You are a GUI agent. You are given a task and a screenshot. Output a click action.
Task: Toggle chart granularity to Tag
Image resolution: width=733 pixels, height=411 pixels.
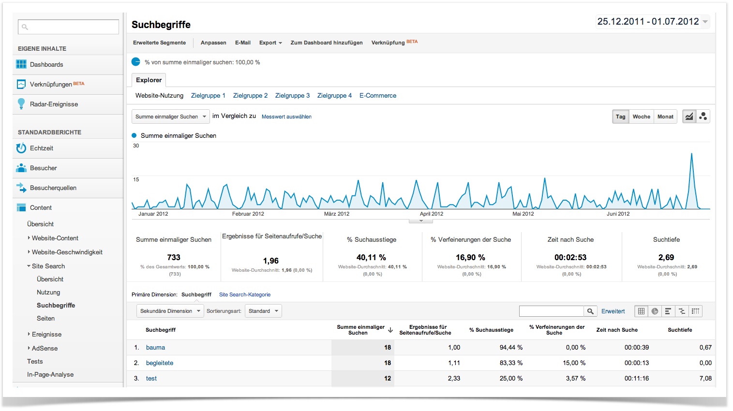620,117
